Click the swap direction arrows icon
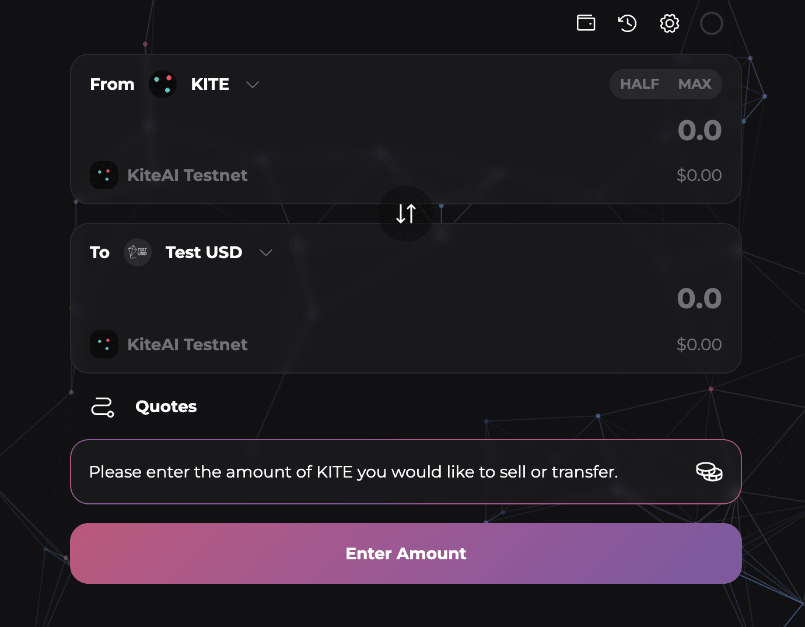Screen dimensions: 805x627 tap(406, 214)
